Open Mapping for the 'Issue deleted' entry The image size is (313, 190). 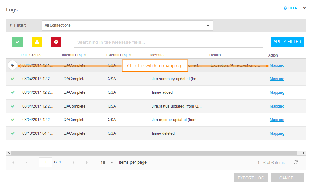click(277, 133)
